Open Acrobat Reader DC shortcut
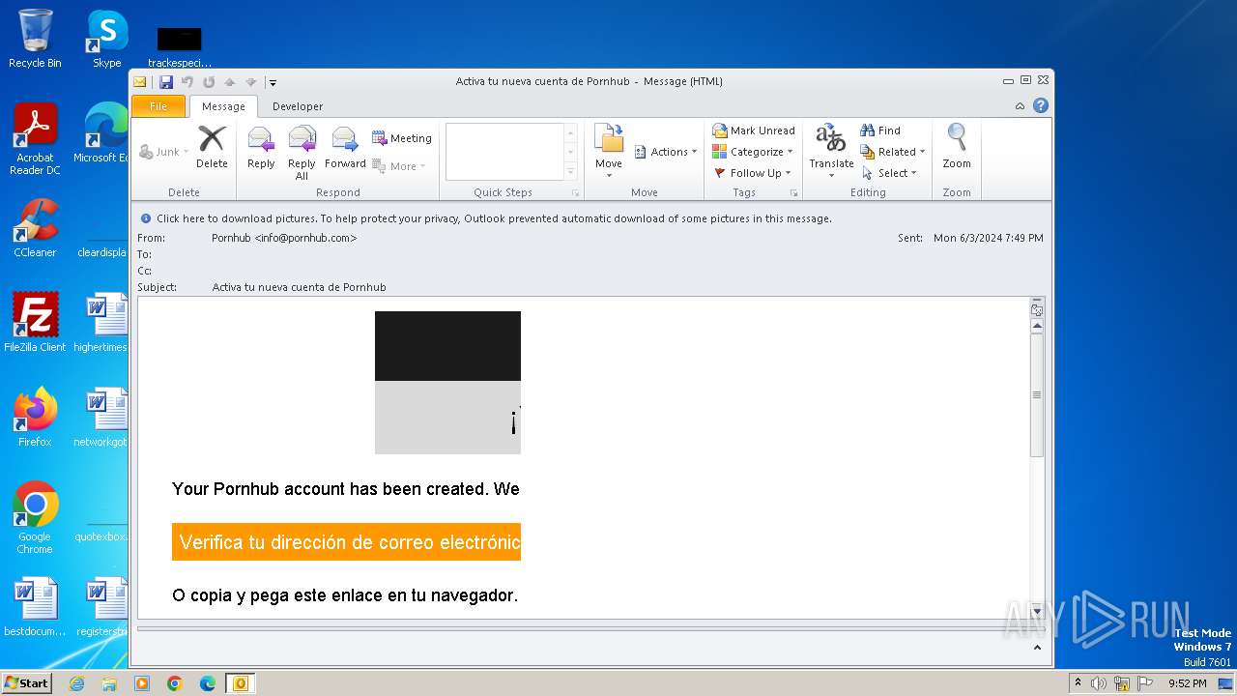The image size is (1237, 696). [x=35, y=140]
